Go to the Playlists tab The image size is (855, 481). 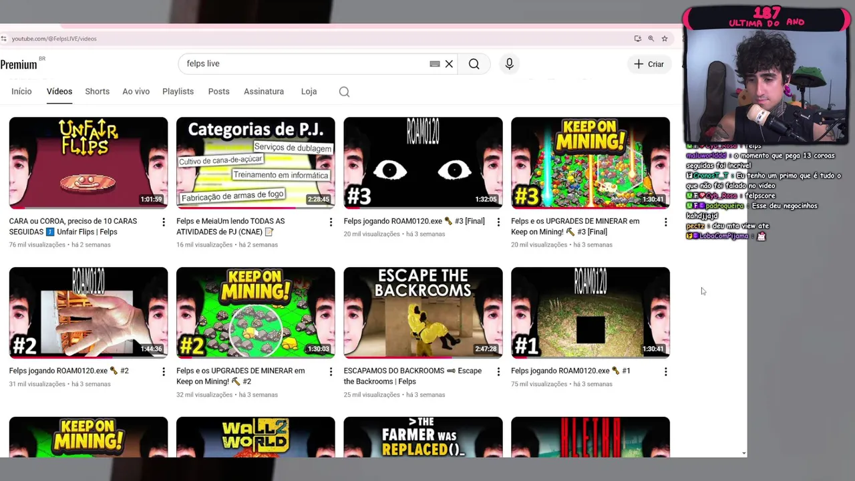(178, 92)
